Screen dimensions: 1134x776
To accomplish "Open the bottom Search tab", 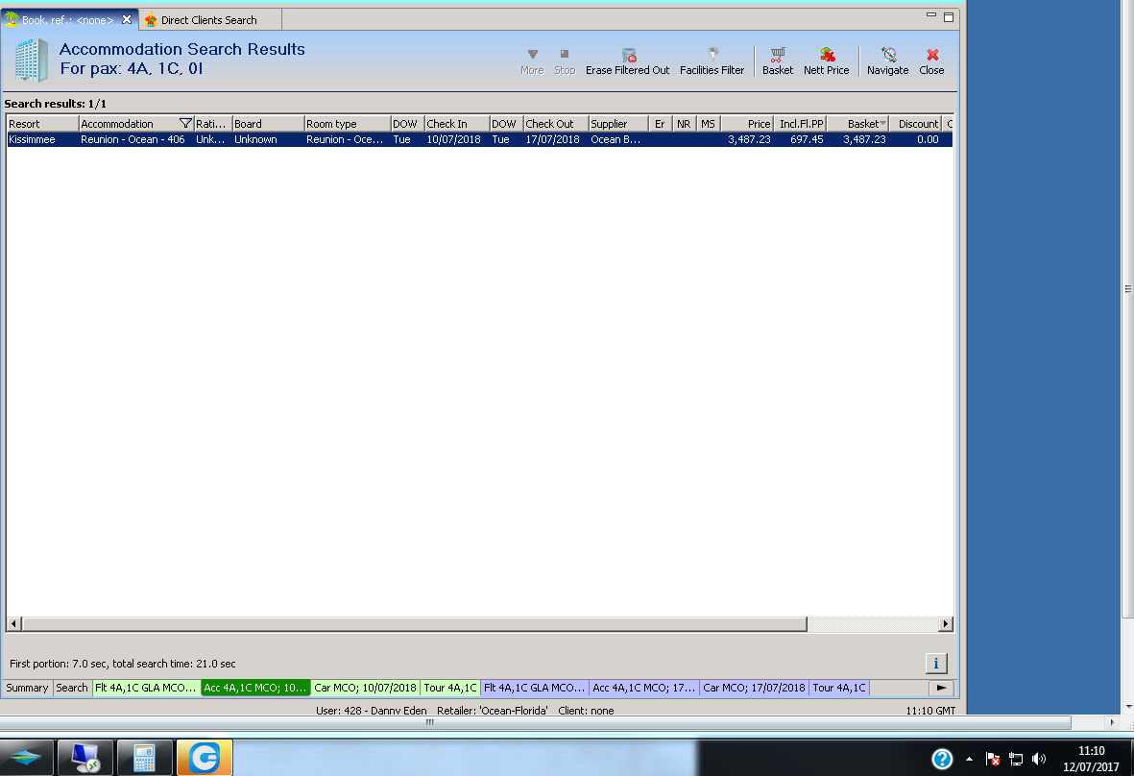I will (72, 688).
